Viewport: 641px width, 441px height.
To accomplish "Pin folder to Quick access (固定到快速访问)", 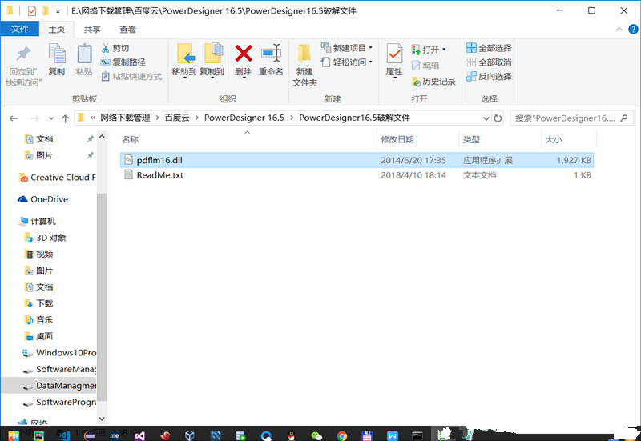I will pyautogui.click(x=23, y=66).
